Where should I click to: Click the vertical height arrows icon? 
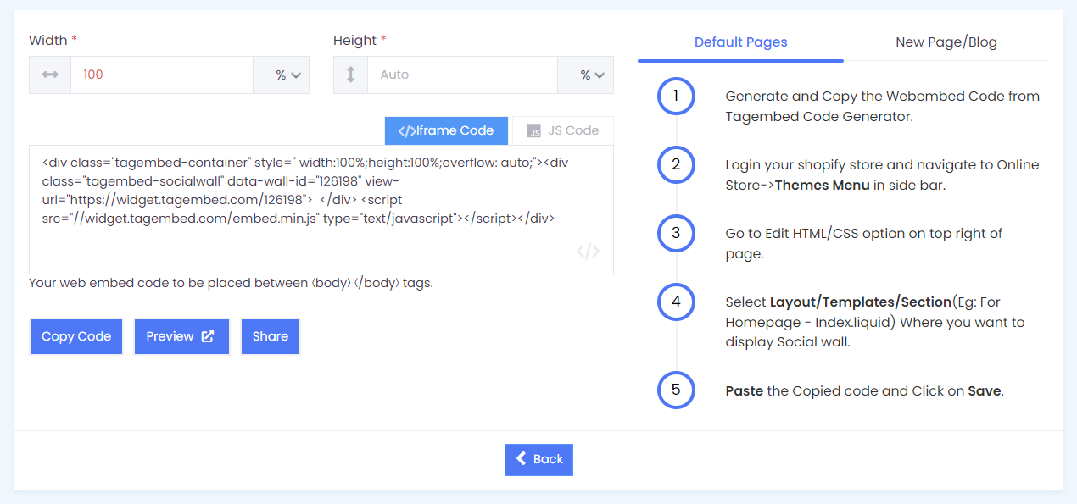tap(350, 75)
